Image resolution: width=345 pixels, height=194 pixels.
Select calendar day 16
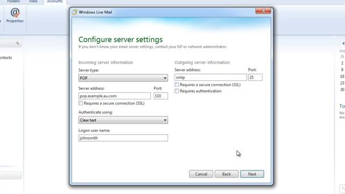point(342,77)
